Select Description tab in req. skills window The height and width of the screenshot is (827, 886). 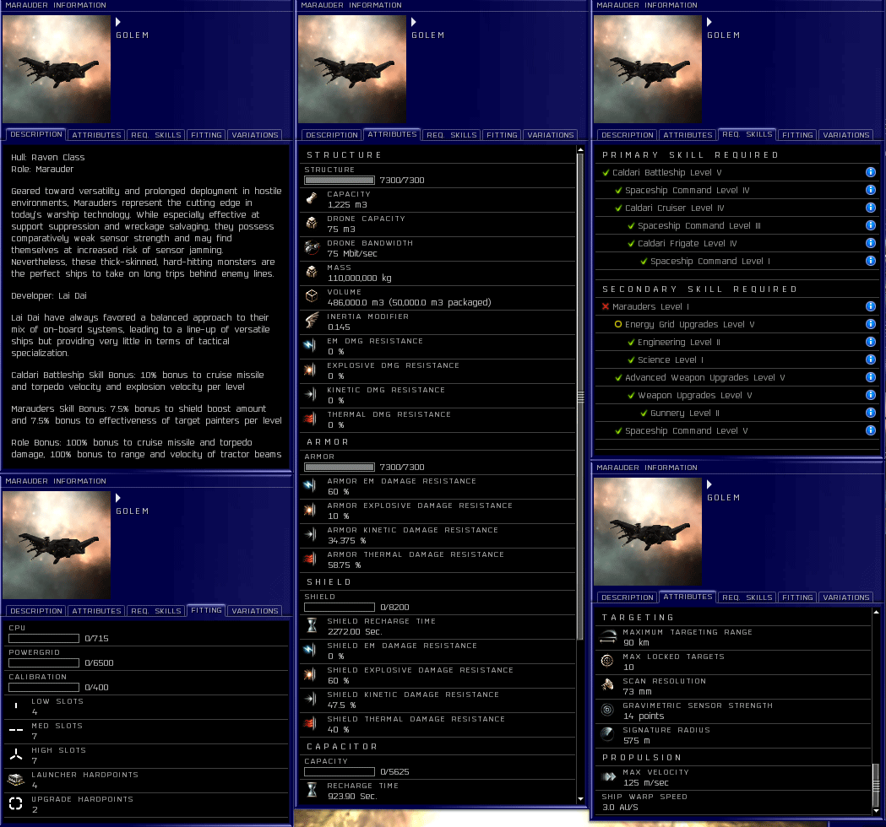click(x=628, y=135)
